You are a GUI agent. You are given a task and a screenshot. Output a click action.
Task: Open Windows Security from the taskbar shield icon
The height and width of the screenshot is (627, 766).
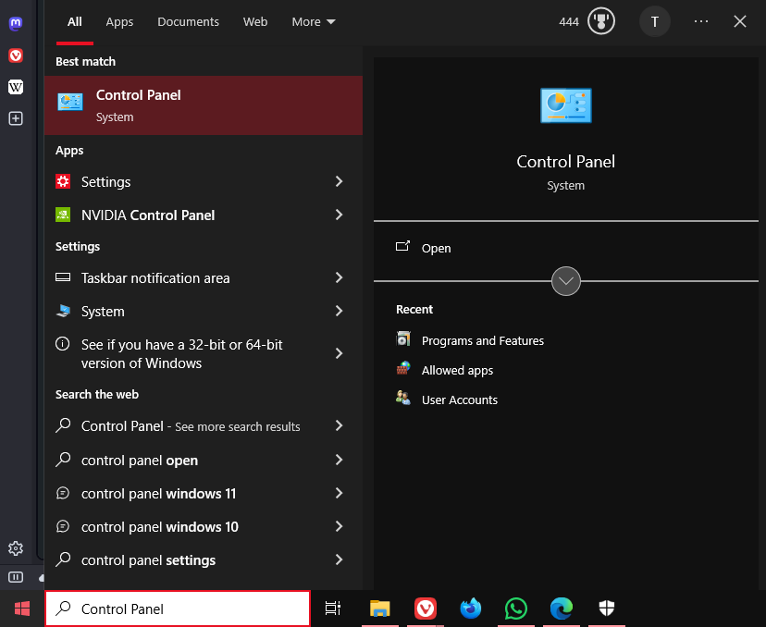coord(606,609)
